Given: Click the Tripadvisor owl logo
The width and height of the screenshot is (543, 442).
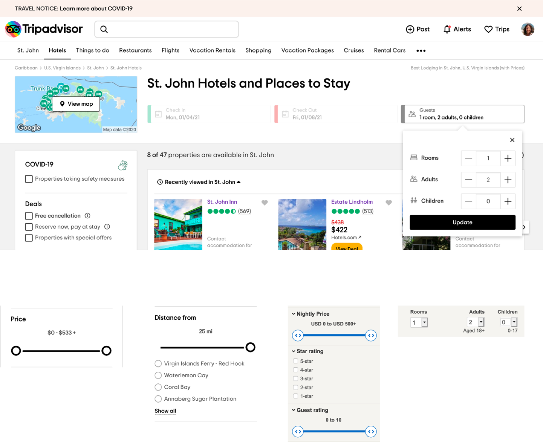Looking at the screenshot, I should coord(13,29).
